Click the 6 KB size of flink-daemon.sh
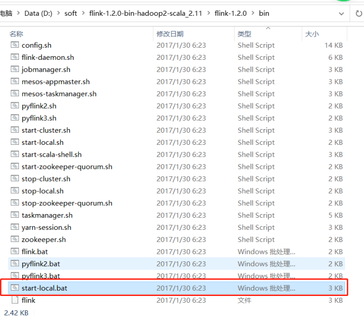Image resolution: width=364 pixels, height=318 pixels. coord(336,57)
